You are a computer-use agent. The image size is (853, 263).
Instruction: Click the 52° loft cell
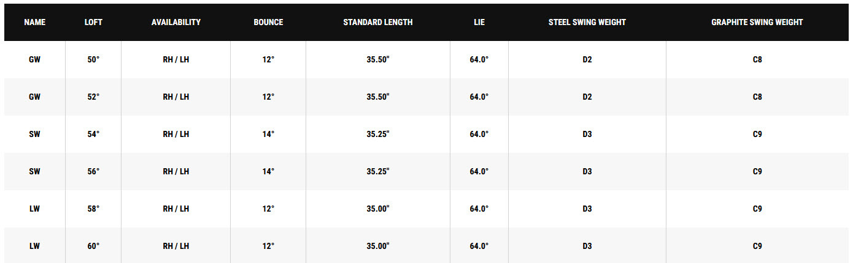93,97
